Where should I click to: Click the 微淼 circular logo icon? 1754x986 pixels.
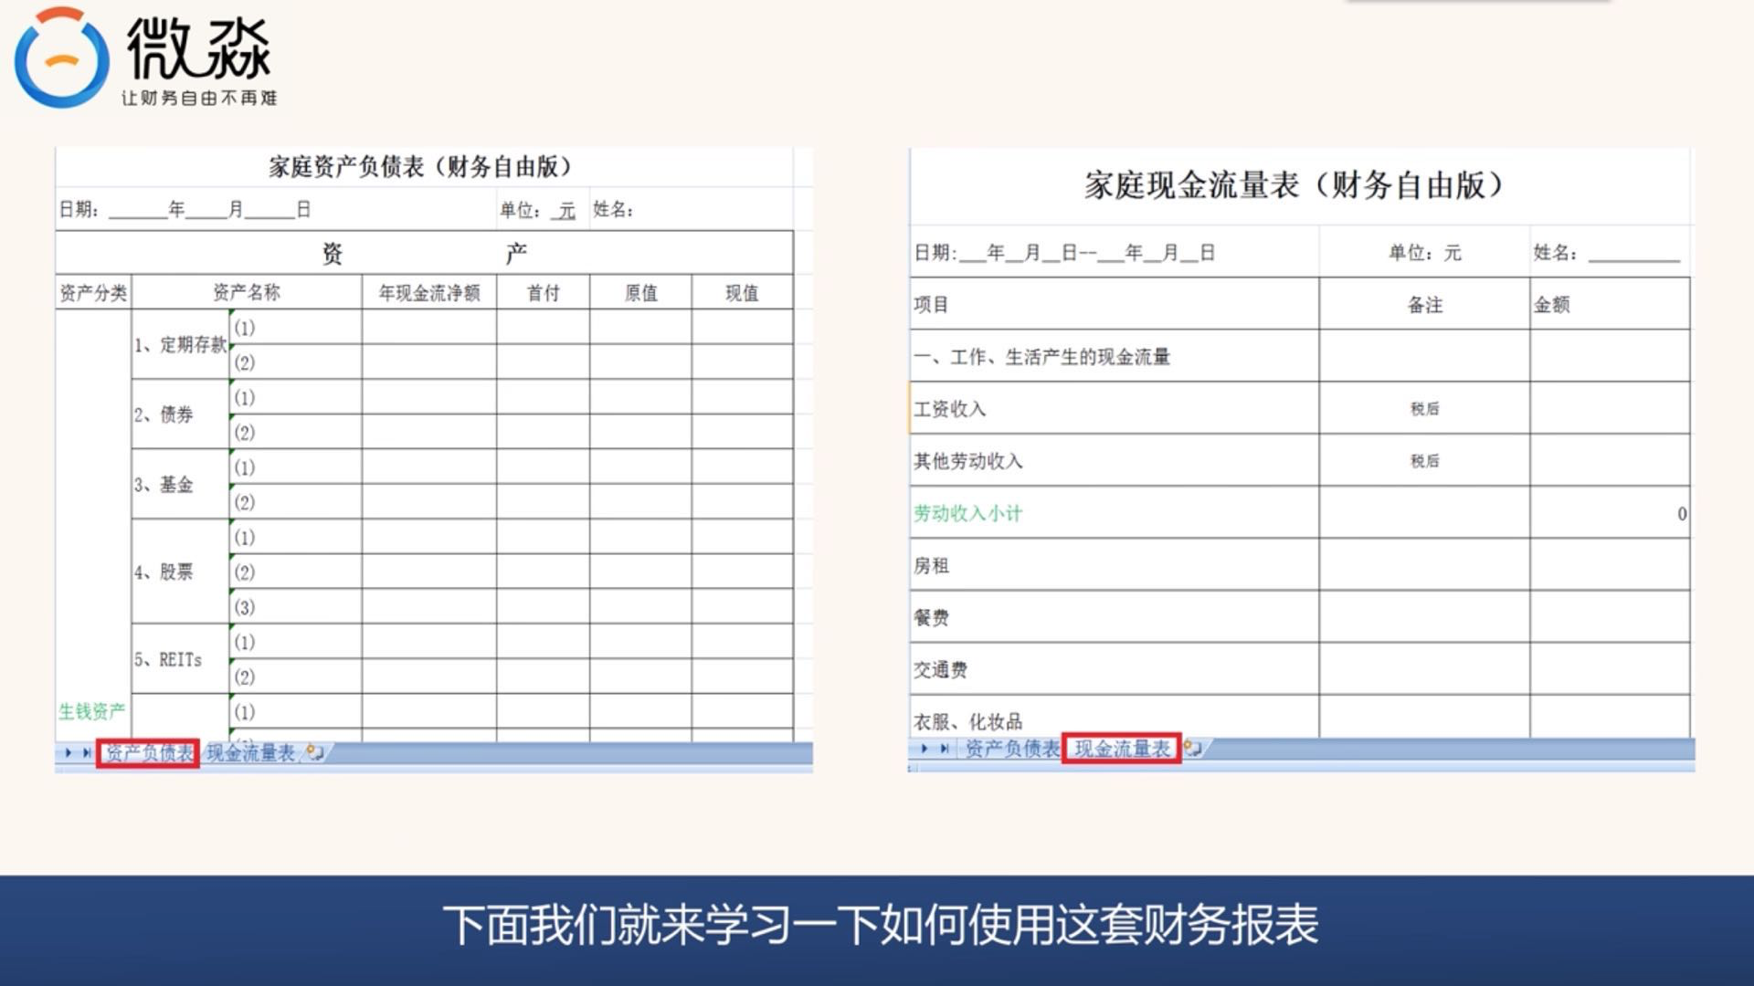click(61, 58)
